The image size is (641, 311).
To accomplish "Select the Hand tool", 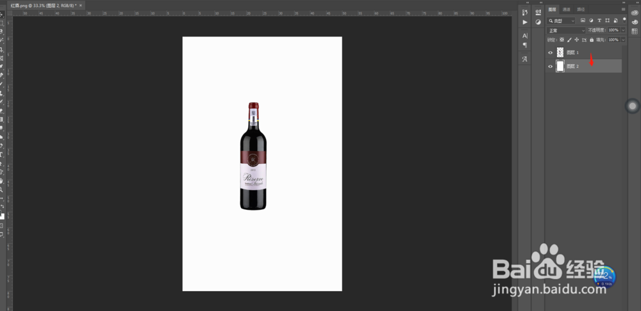I will click(2, 181).
